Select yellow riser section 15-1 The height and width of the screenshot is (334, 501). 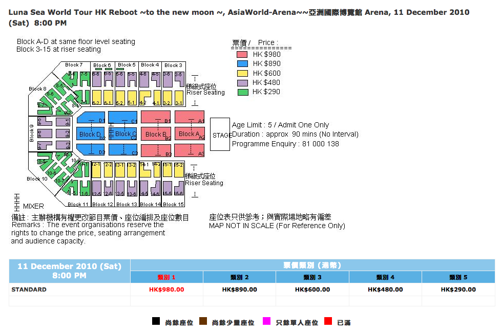click(168, 170)
